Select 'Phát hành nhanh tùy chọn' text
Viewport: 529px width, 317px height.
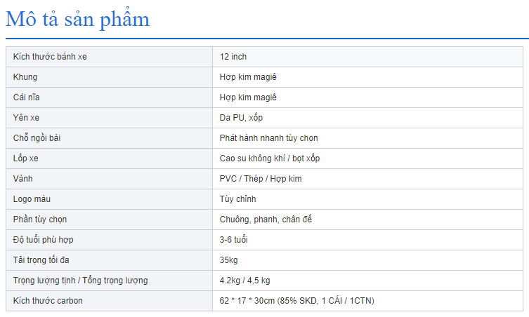coord(269,138)
